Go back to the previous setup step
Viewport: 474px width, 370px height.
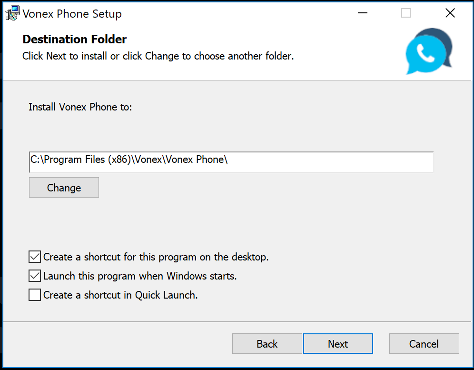(x=267, y=343)
